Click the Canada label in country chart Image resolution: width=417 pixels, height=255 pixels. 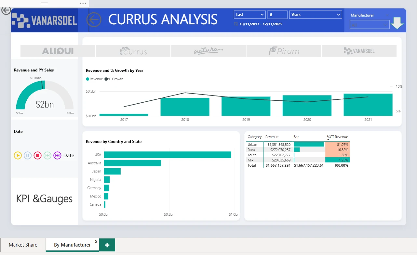(95, 204)
